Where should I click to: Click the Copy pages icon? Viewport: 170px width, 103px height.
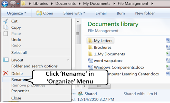point(6,27)
